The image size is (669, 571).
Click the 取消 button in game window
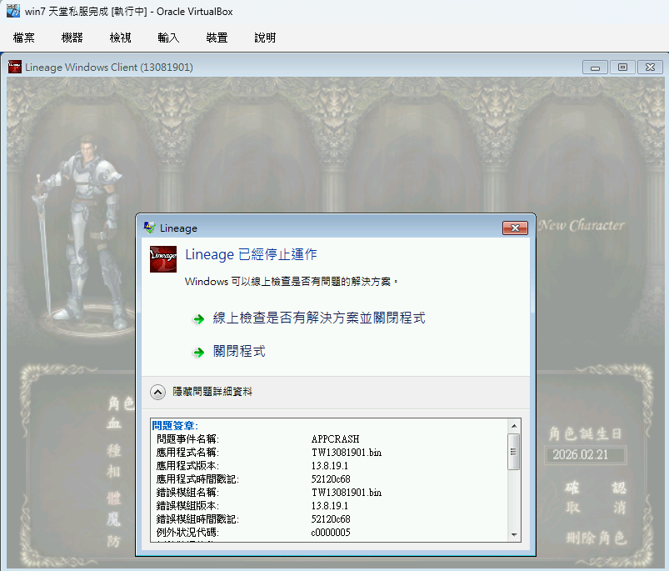596,508
